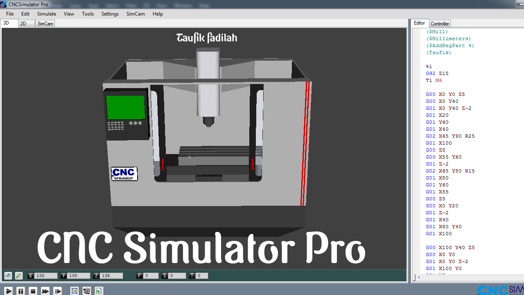
Task: Open the Settings menu
Action: click(110, 14)
